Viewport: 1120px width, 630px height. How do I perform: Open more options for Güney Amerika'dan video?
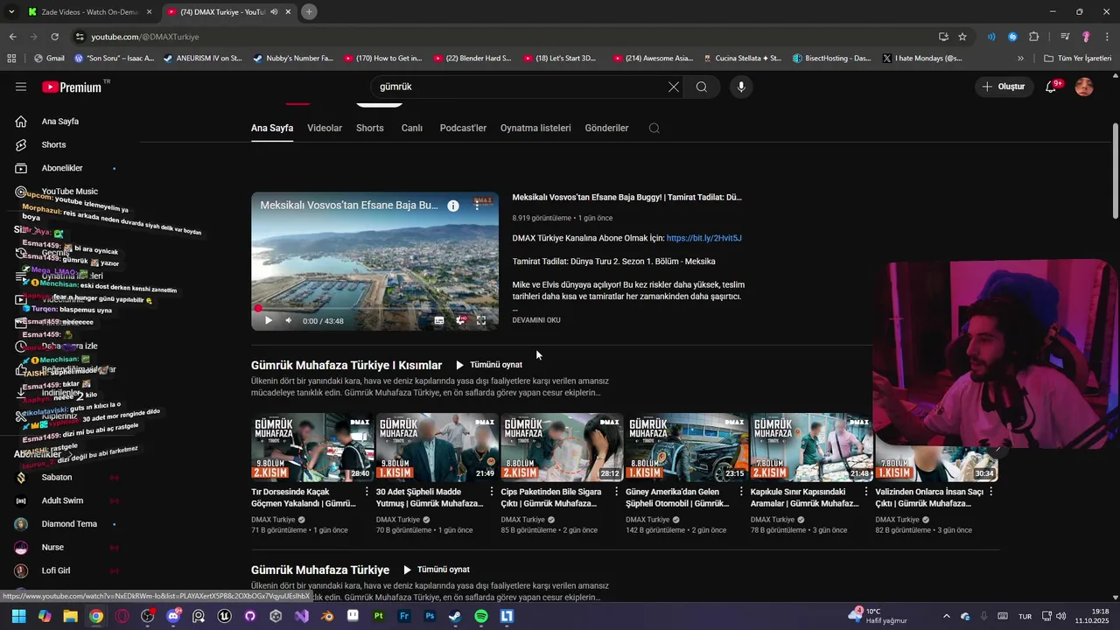pos(741,492)
